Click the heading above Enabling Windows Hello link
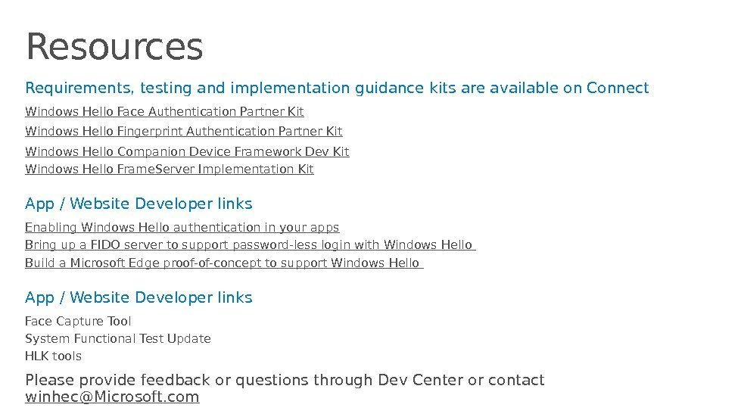The height and width of the screenshot is (417, 741). [x=139, y=204]
